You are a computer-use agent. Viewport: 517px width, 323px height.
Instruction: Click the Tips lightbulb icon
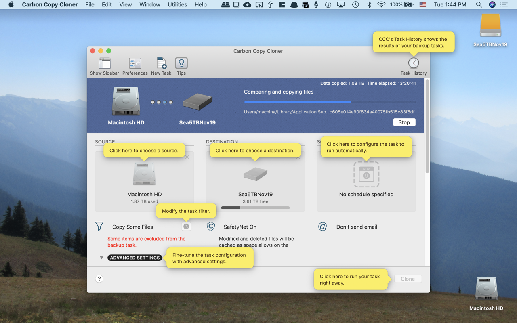181,63
